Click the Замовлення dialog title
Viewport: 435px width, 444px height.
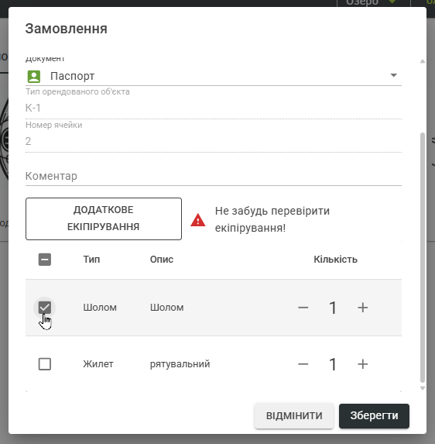coord(67,29)
